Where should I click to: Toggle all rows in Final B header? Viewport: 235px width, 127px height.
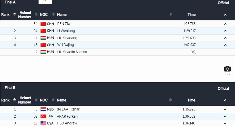click(225, 100)
